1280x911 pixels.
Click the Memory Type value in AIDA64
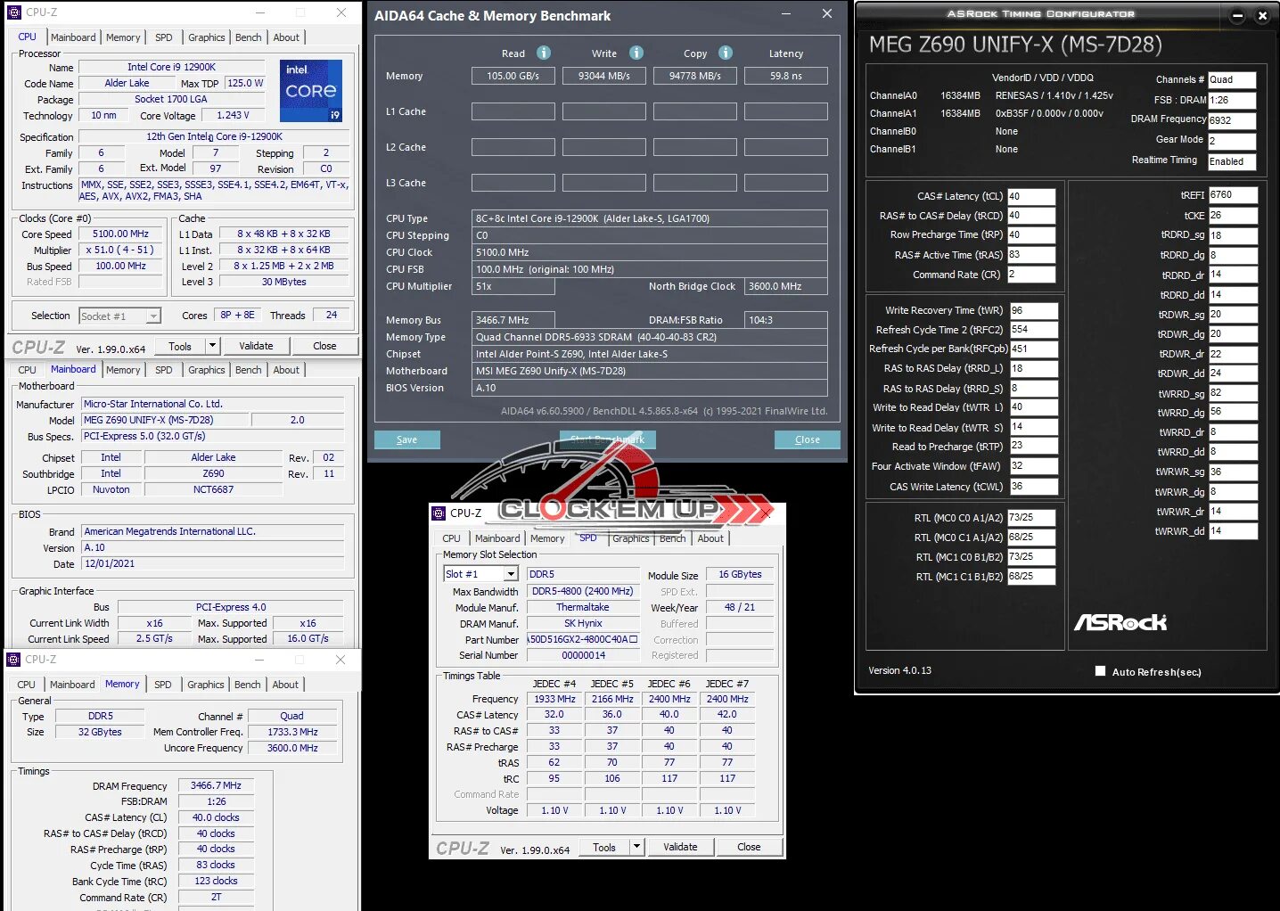pyautogui.click(x=649, y=337)
